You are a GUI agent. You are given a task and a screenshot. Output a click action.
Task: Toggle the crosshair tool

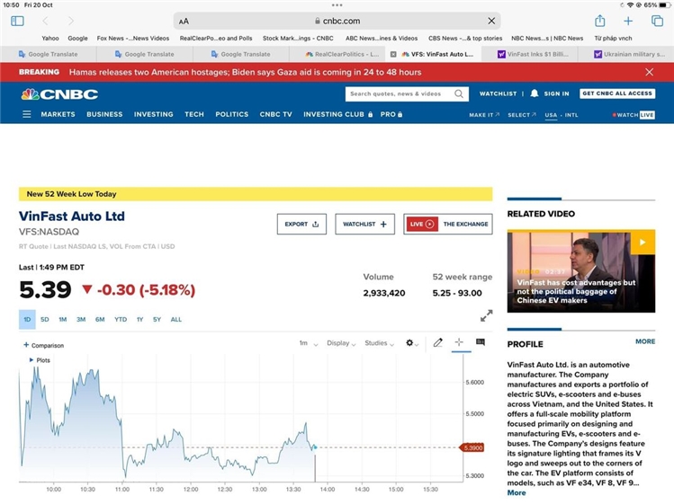click(x=459, y=342)
